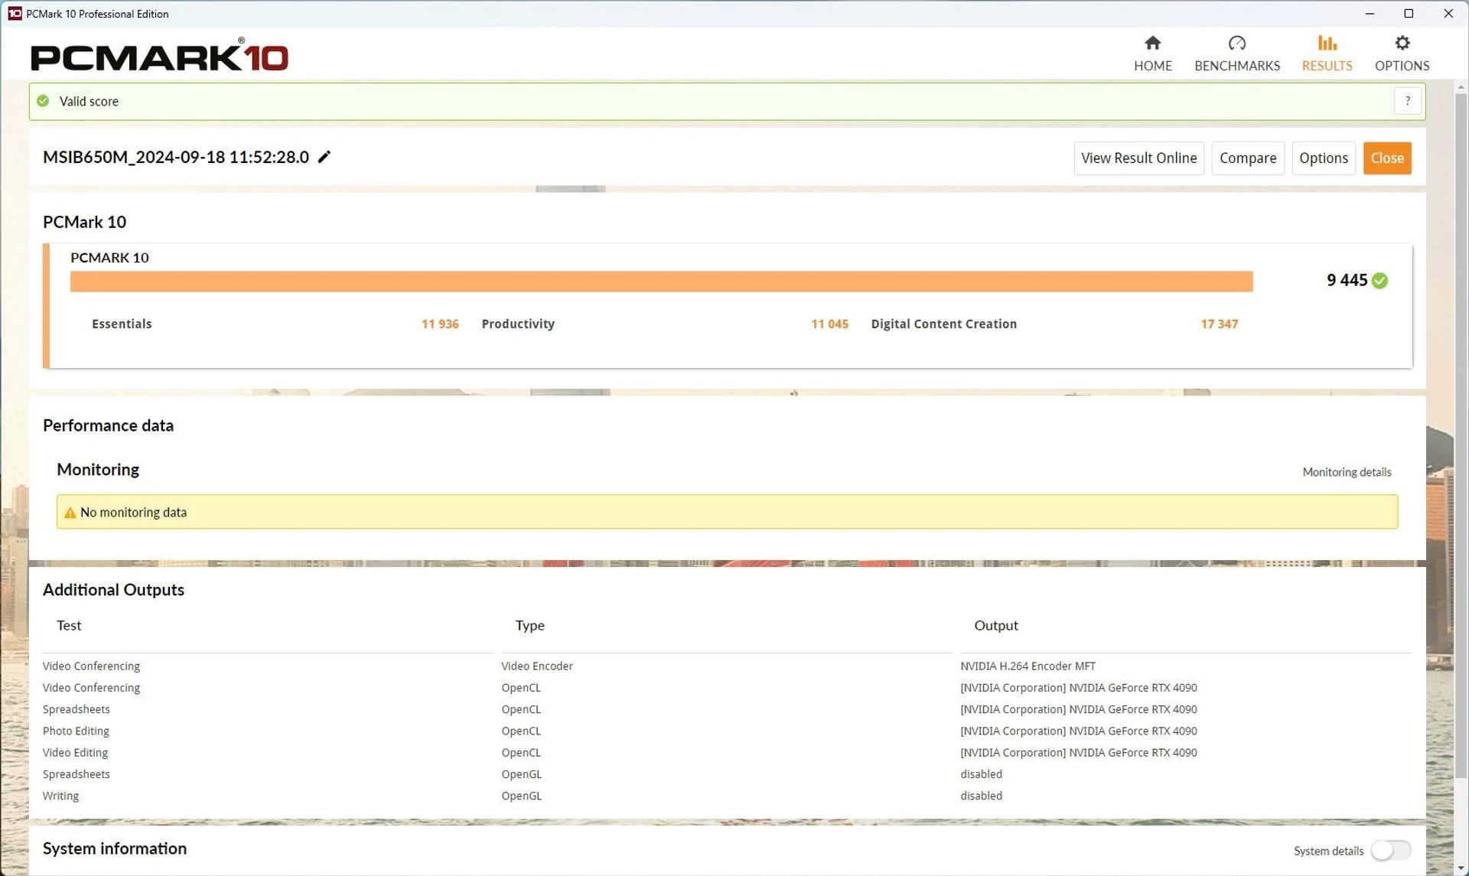Screen dimensions: 1469x876
Task: Click disabled output in Writing row
Action: click(x=981, y=796)
